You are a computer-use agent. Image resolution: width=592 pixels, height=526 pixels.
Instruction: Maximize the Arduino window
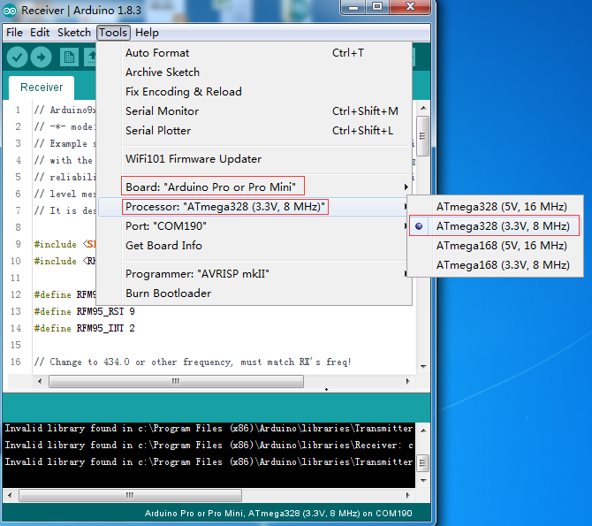377,7
